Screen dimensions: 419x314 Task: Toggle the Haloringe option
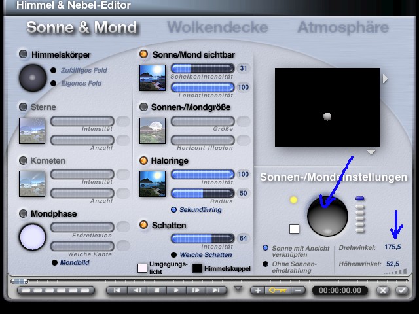[x=143, y=160]
